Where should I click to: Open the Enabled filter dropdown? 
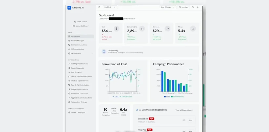click(x=110, y=7)
